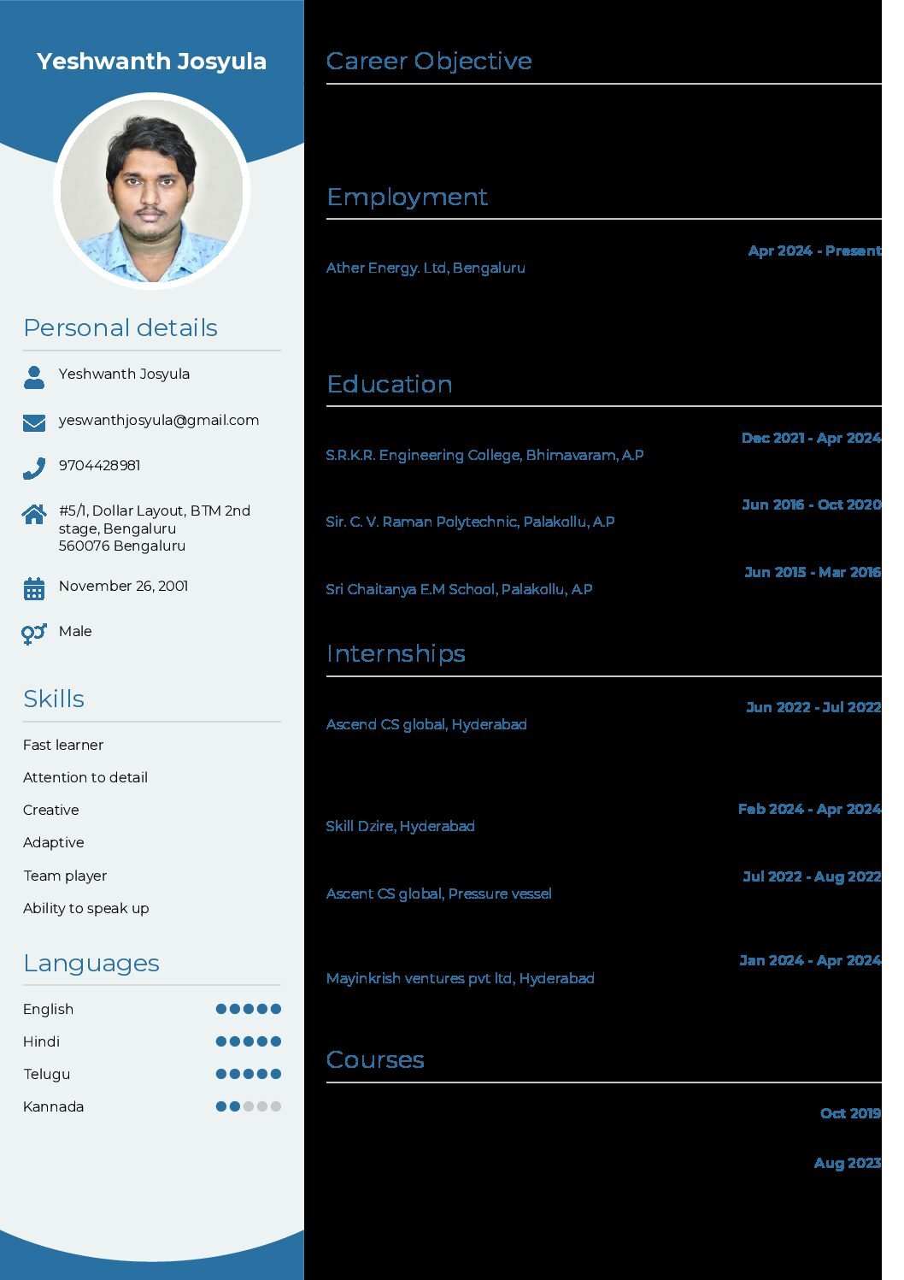Click the Creative skill
The height and width of the screenshot is (1280, 904).
tap(51, 810)
